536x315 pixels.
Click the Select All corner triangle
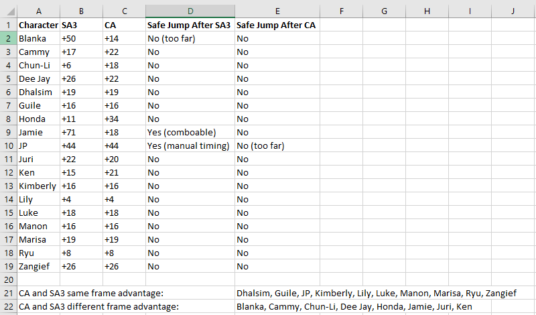coord(11,12)
